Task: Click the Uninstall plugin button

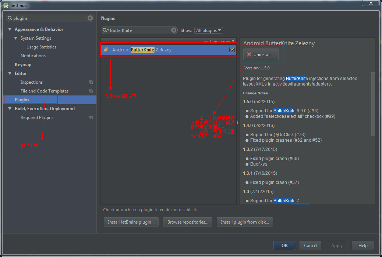Action: coord(261,54)
